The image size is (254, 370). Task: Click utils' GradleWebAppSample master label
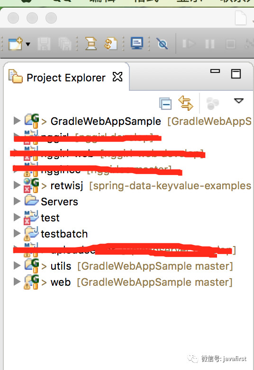pos(155,266)
